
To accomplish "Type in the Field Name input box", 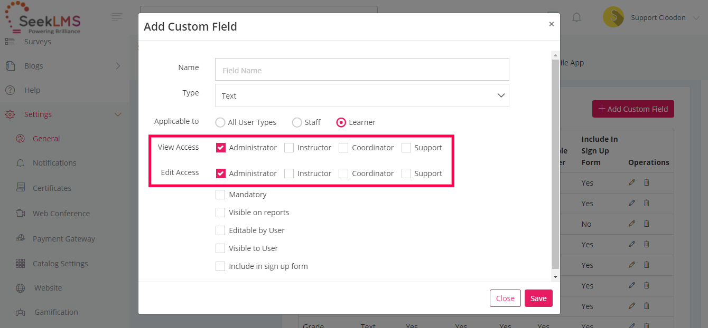I will click(x=362, y=70).
